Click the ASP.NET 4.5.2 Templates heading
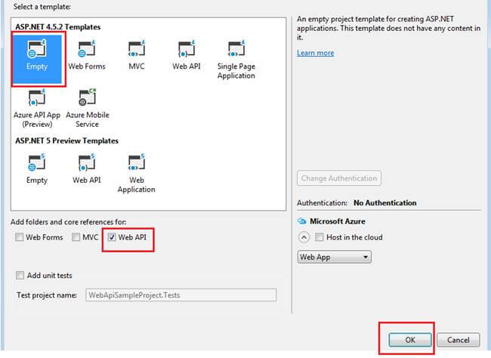491x358 pixels. point(58,27)
